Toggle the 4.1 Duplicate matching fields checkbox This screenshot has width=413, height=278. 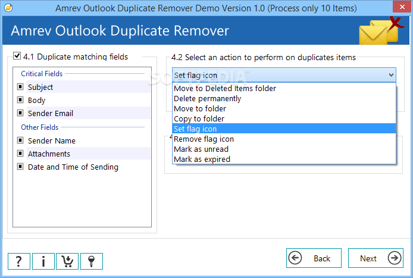click(17, 56)
